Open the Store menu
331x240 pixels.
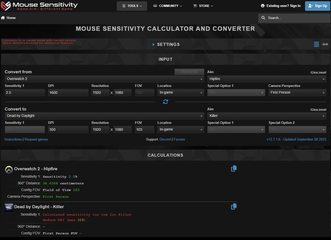pyautogui.click(x=203, y=6)
